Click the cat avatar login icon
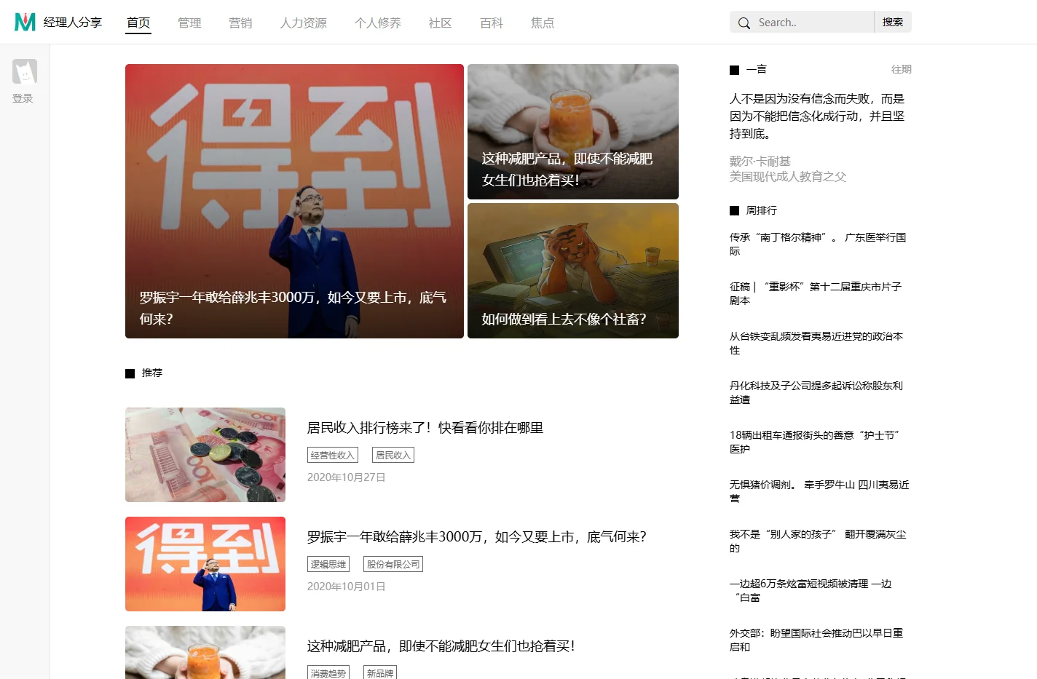Viewport: 1037px width, 679px height. point(25,71)
